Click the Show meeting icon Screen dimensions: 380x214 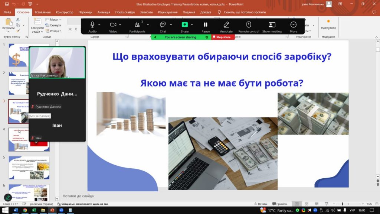coord(272,25)
